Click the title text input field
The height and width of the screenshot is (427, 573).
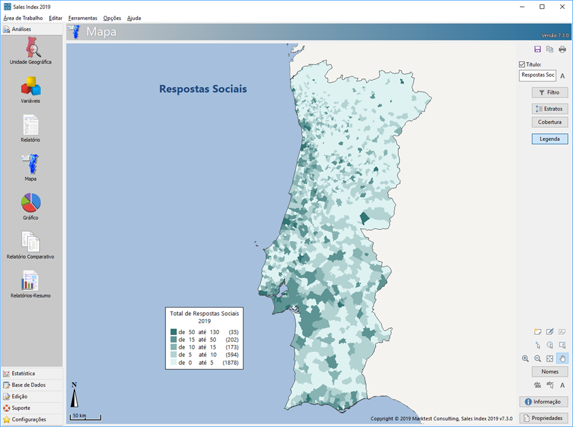(537, 75)
